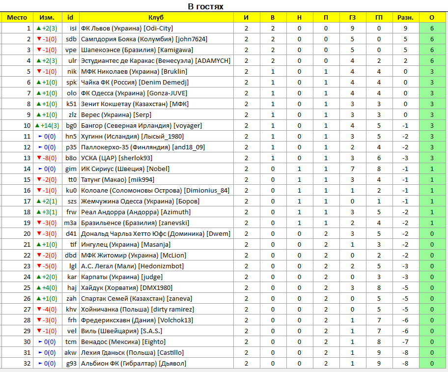Select club "Карпаты (Украина) [judge]"
This screenshot has height=372, width=448.
pos(122,277)
